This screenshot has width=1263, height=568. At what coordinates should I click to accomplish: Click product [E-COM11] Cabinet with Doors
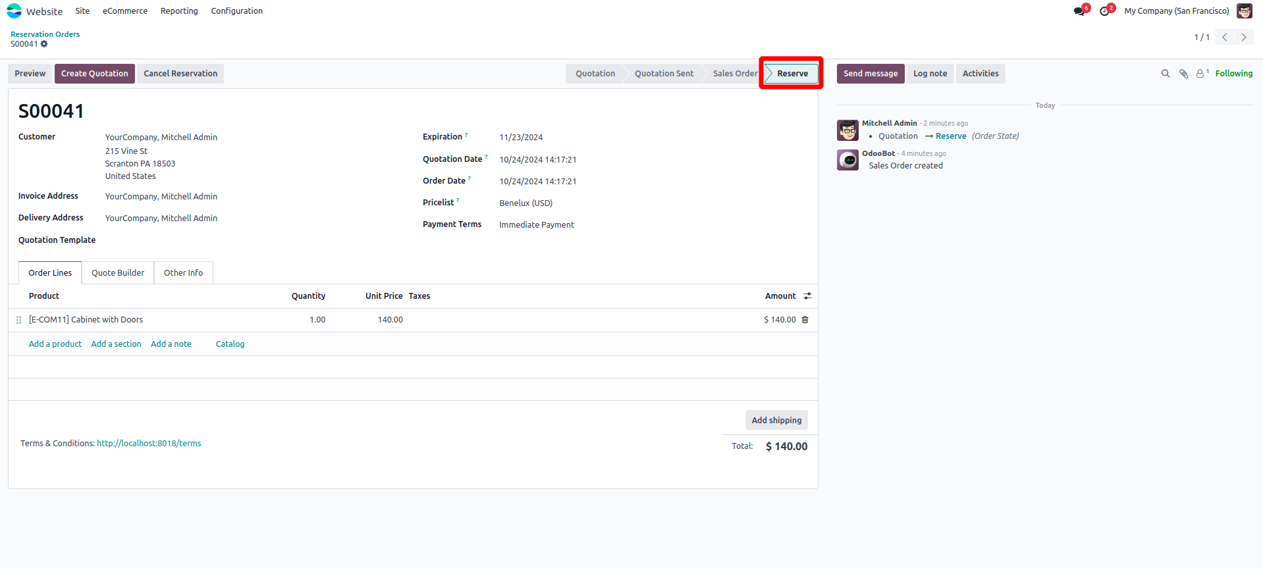tap(86, 320)
